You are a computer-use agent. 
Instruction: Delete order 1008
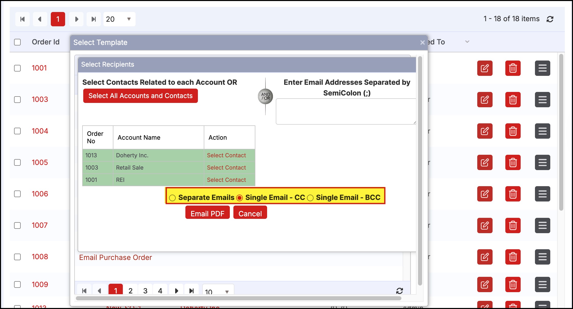click(x=513, y=257)
